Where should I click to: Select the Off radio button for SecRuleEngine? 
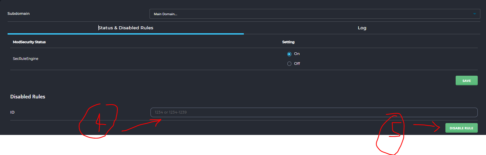[x=289, y=64]
